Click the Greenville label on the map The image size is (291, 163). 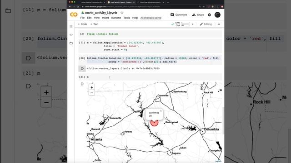click(x=163, y=96)
